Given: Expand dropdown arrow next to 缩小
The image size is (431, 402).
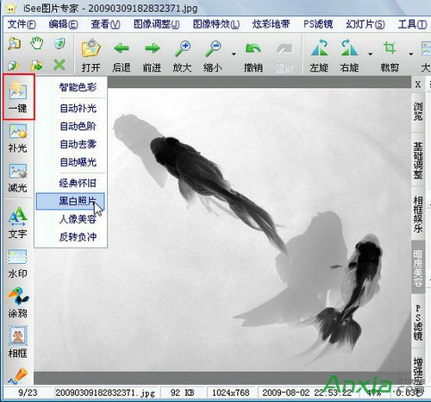Looking at the screenshot, I should (234, 53).
